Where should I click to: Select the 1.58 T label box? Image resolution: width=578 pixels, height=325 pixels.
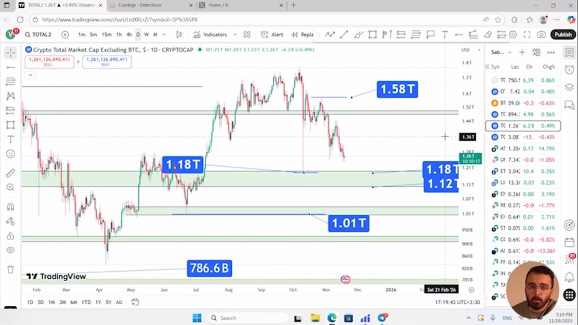pos(397,89)
